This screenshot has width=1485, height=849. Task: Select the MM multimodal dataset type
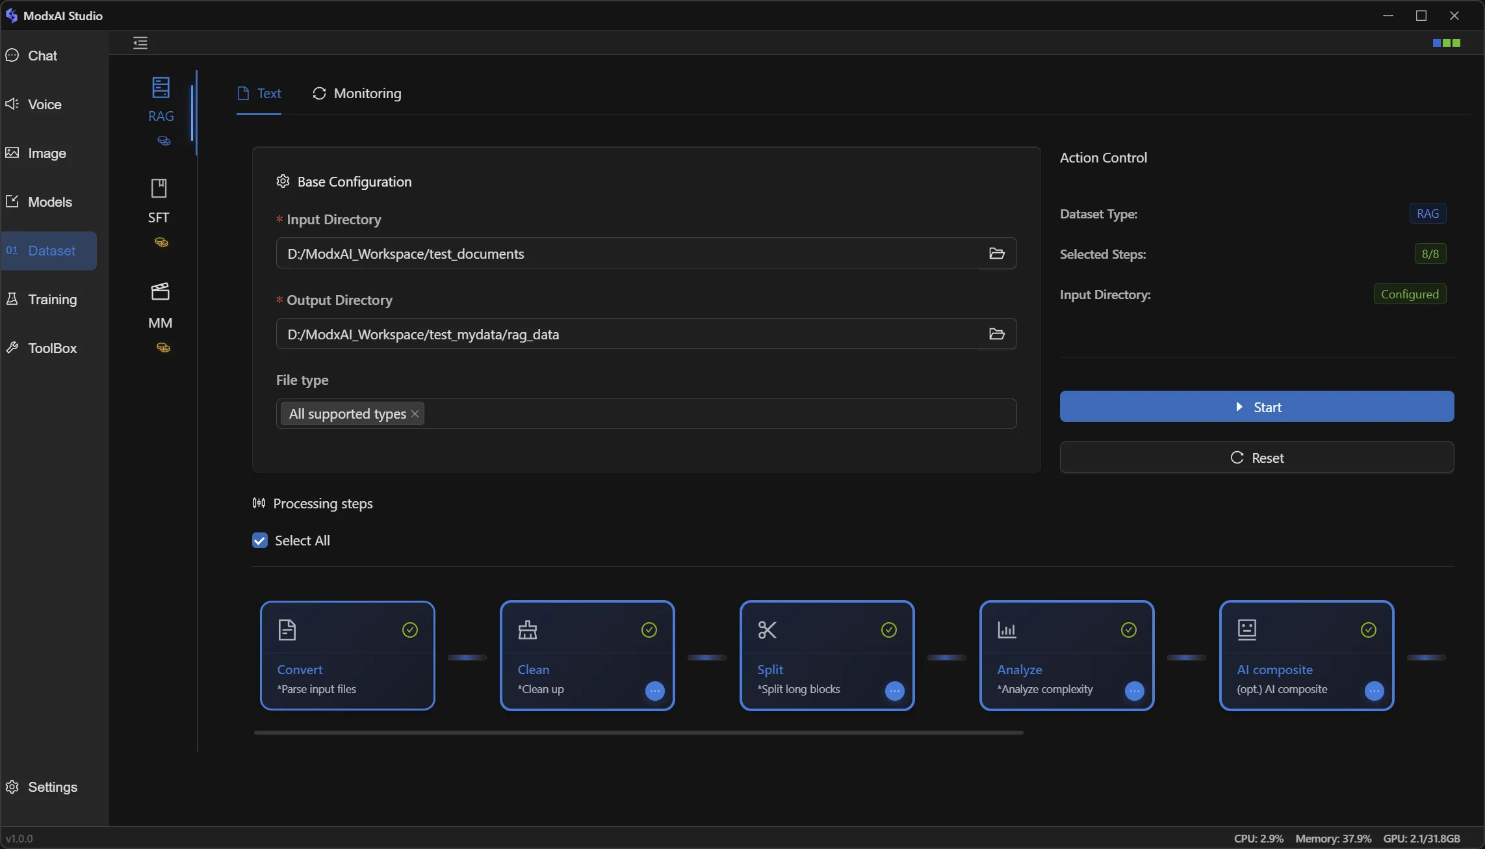click(160, 305)
